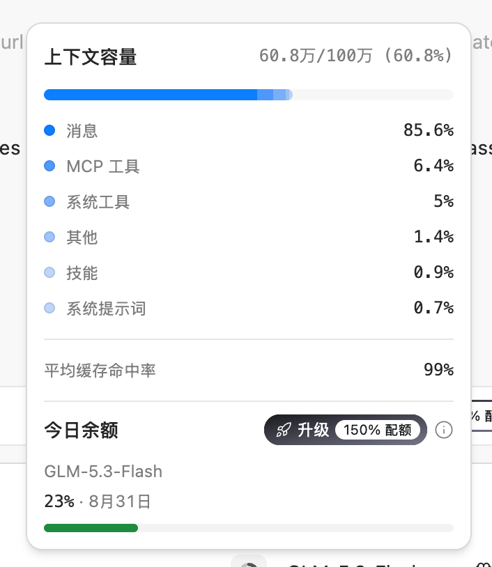
Task: Click the blue context capacity progress bar
Action: pos(249,95)
